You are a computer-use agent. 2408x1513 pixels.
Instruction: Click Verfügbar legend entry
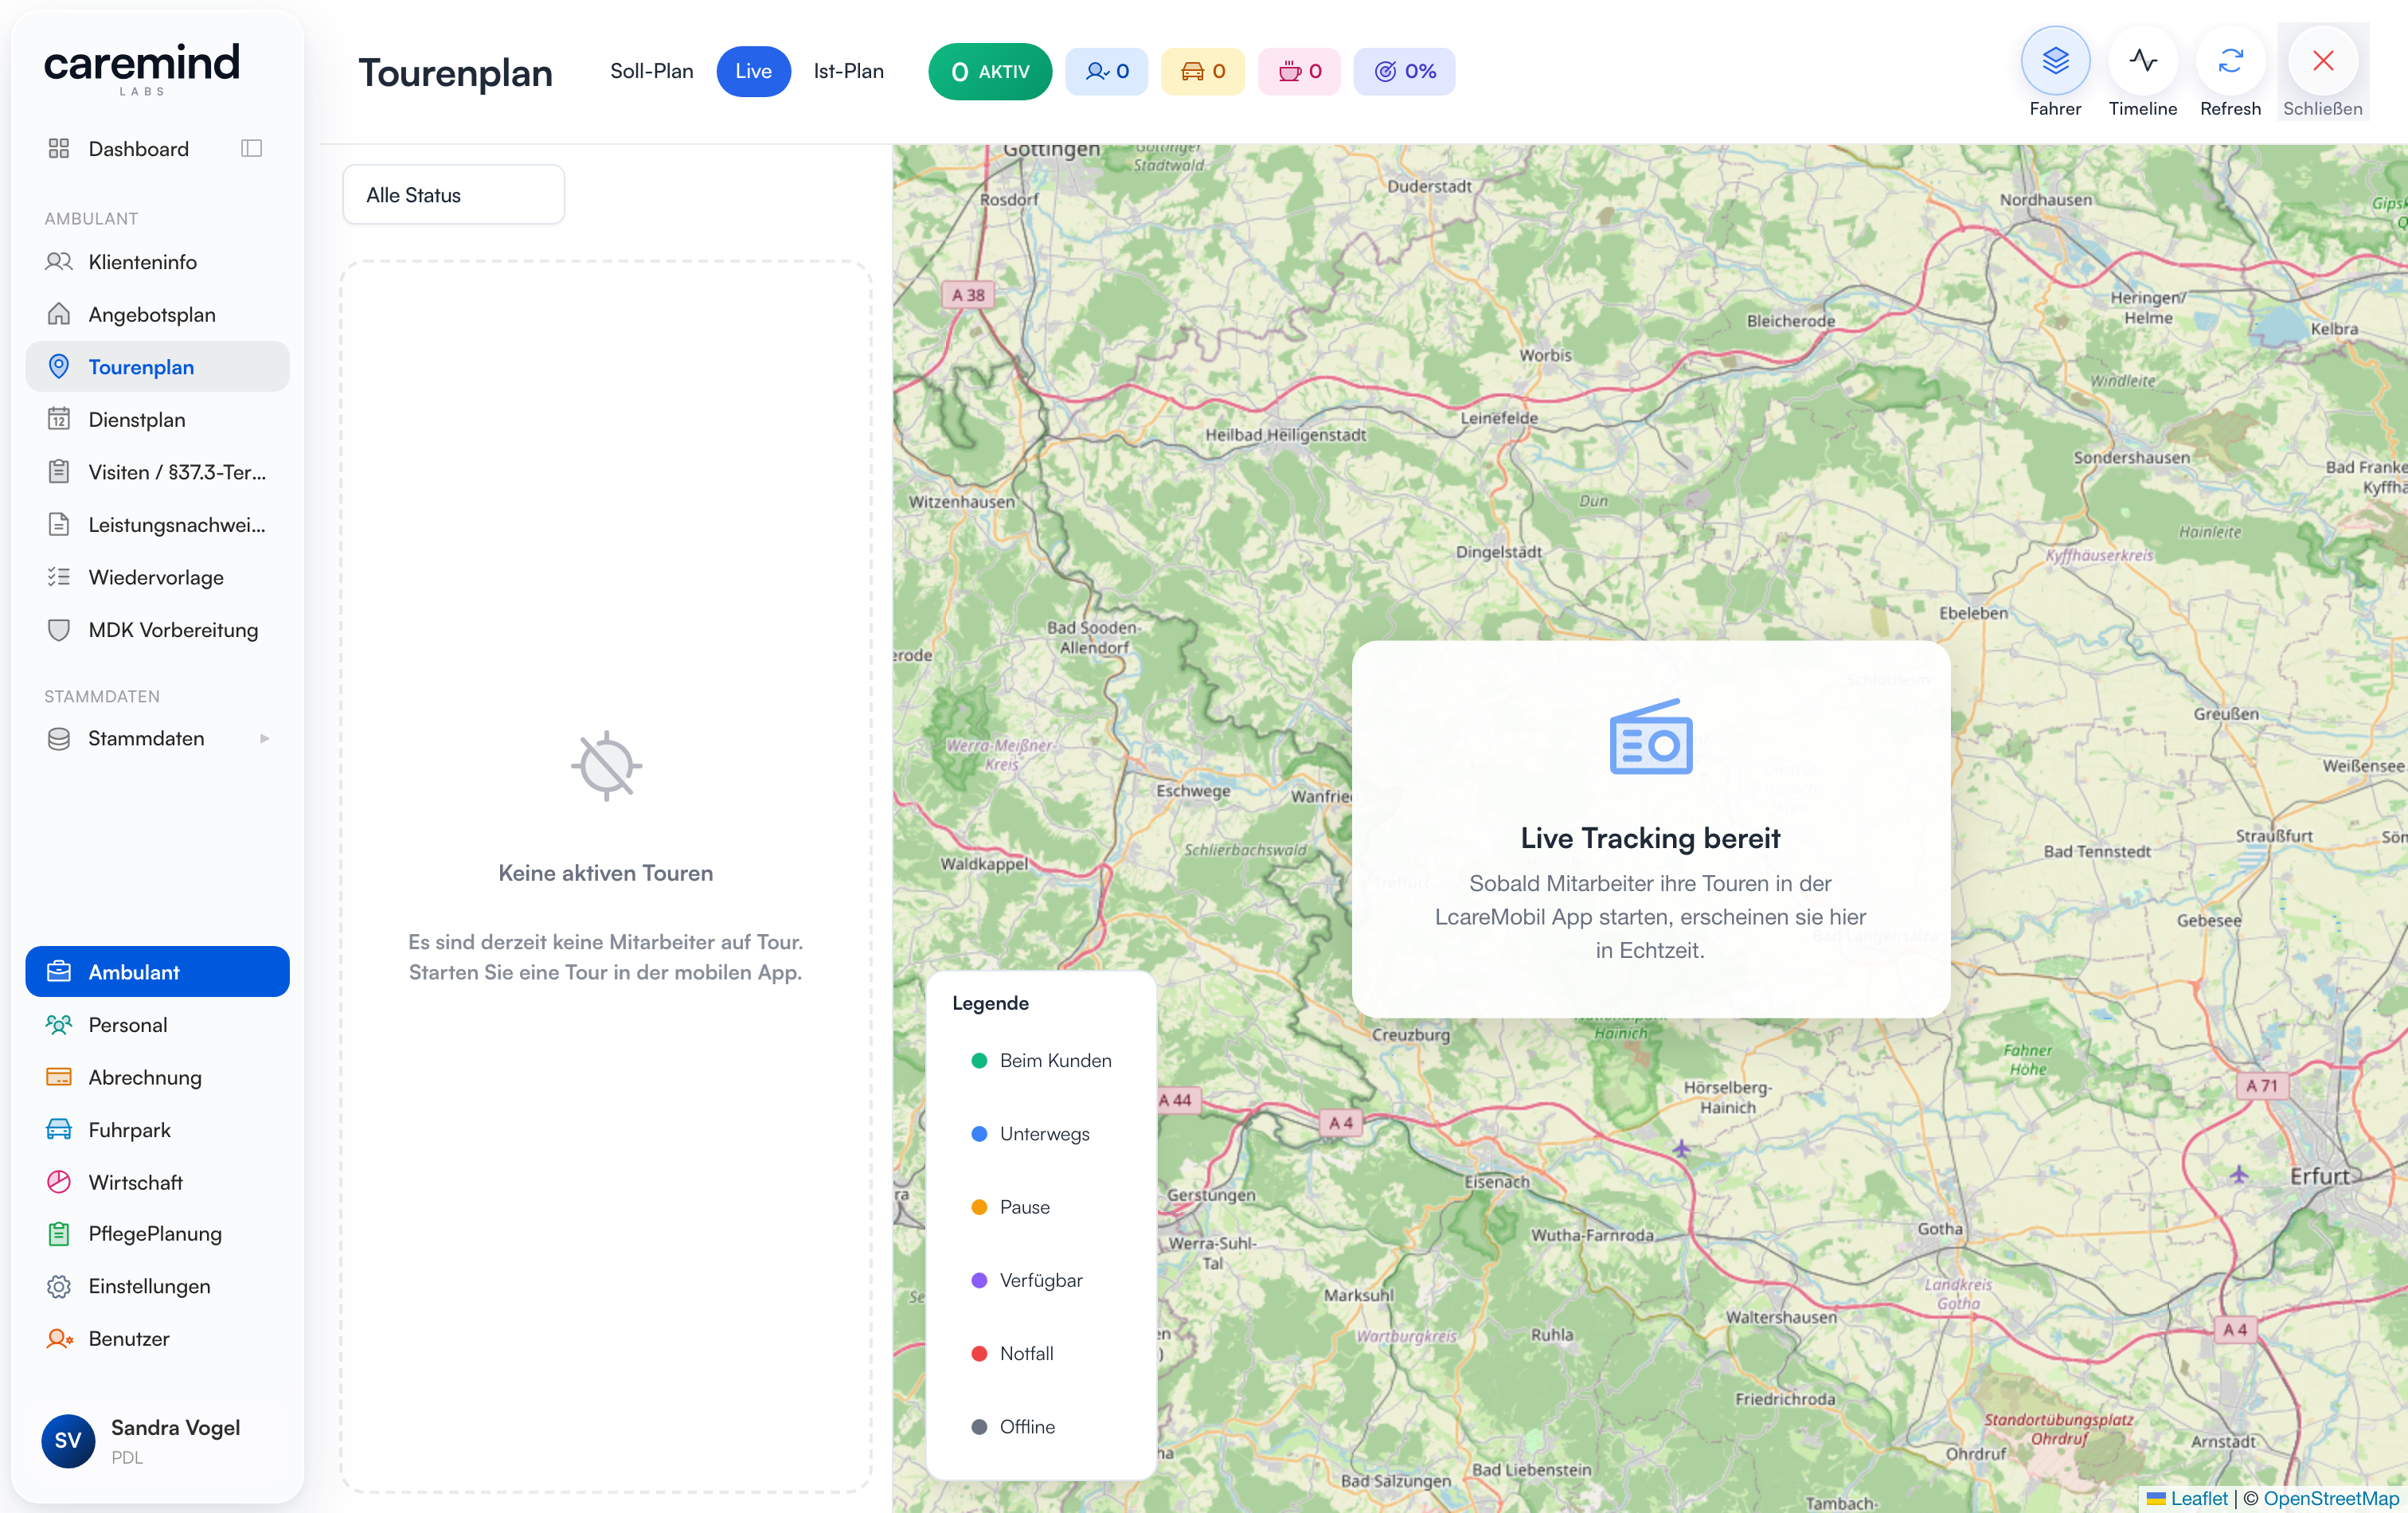1026,1280
